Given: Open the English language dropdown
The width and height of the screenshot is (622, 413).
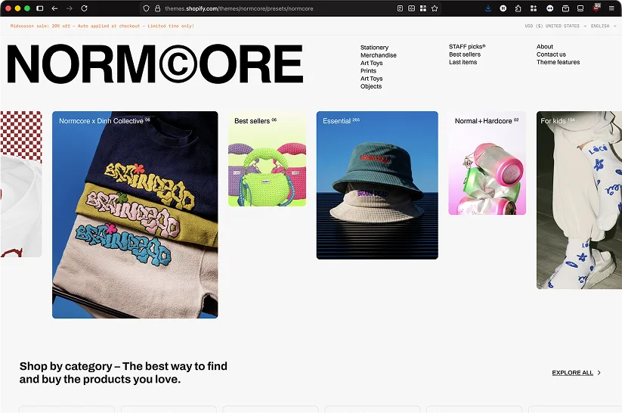Looking at the screenshot, I should click(x=603, y=26).
